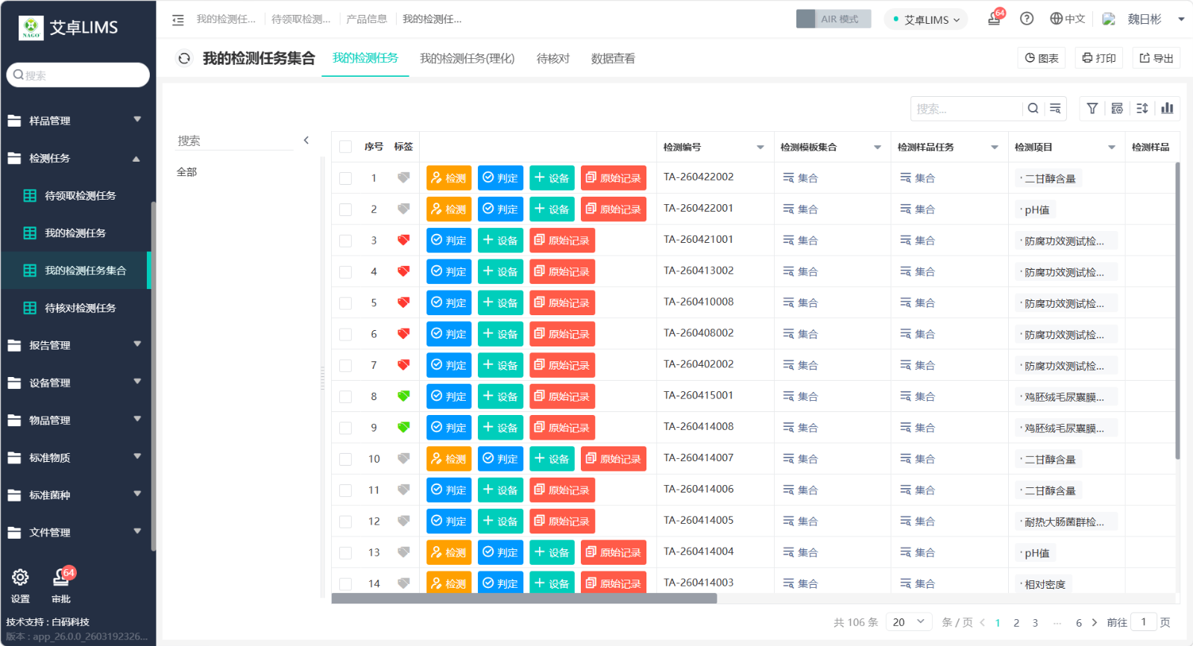1193x646 pixels.
Task: Click 待领取检测任务 grid icon in sidebar
Action: point(30,196)
